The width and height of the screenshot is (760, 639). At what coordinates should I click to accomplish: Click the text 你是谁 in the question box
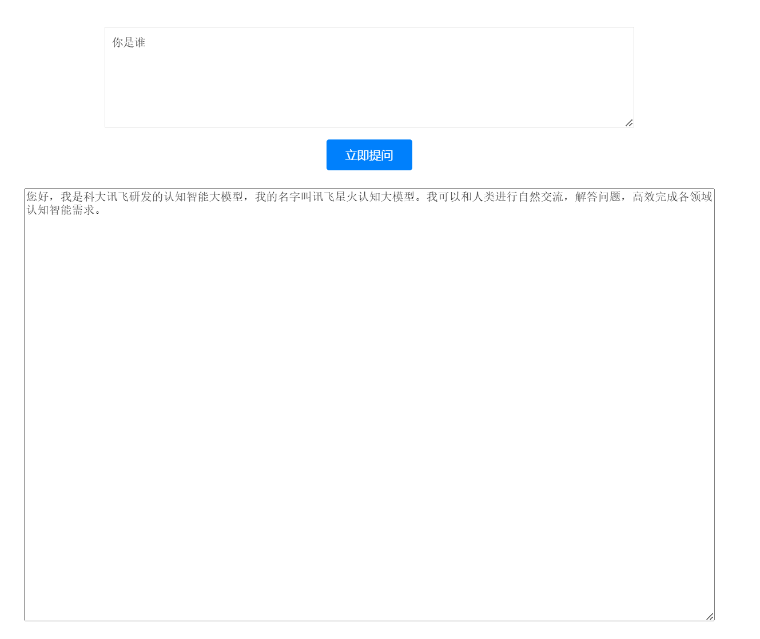[129, 42]
